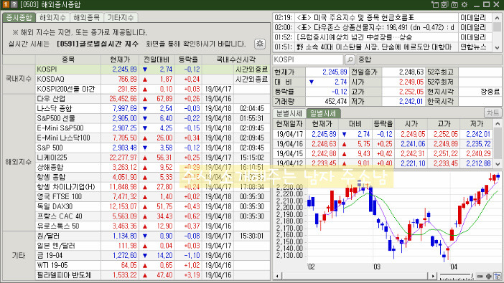Switch to 해외지수 tab
This screenshot has height=283, width=504.
coord(52,18)
